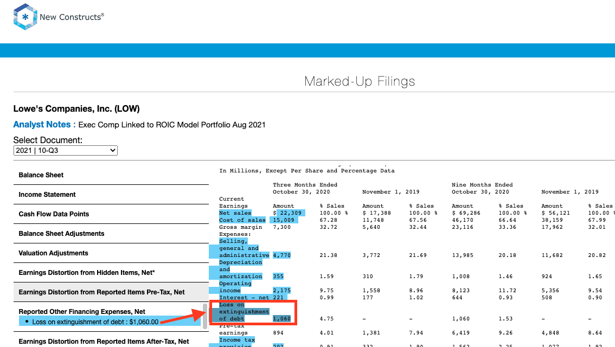The height and width of the screenshot is (347, 615).
Task: Click highlighted Cost of sales value 15,009
Action: [285, 220]
